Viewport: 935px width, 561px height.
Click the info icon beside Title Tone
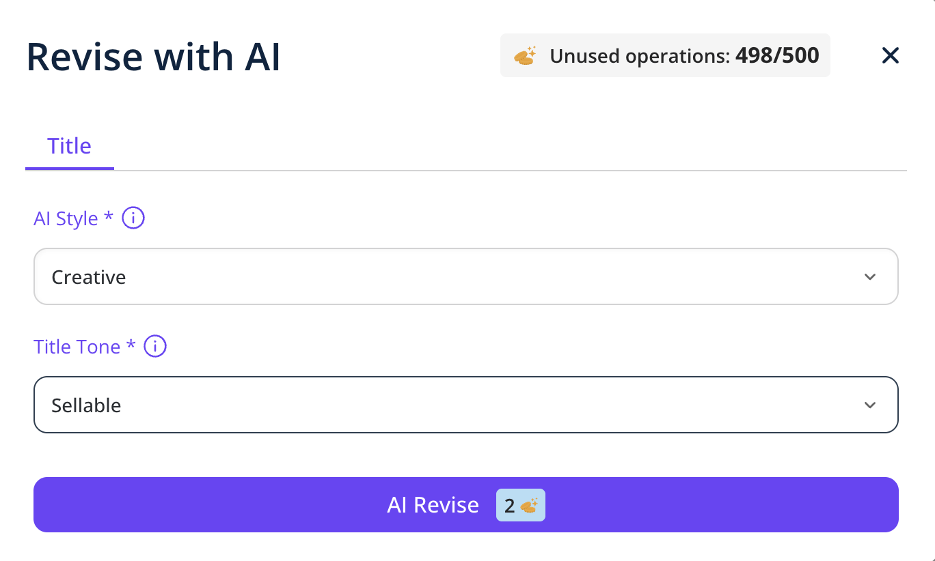click(x=155, y=347)
